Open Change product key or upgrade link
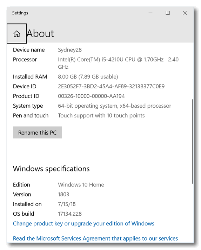This screenshot has width=201, height=250. click(x=83, y=224)
